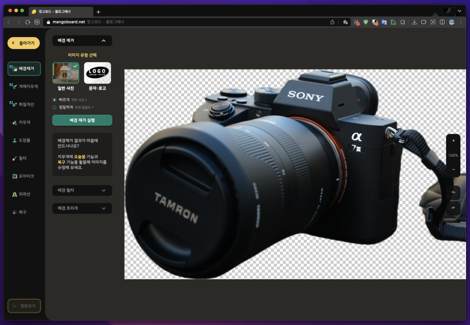Open a new browser tab
The width and height of the screenshot is (470, 325).
click(x=98, y=12)
